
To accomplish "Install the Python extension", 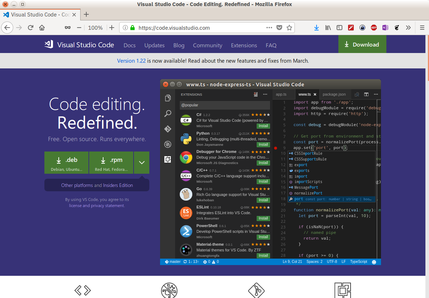I will [263, 144].
